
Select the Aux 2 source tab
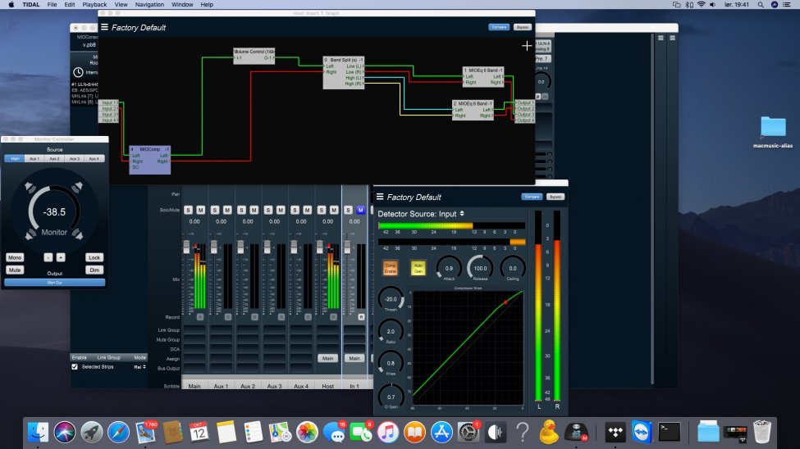coord(55,159)
